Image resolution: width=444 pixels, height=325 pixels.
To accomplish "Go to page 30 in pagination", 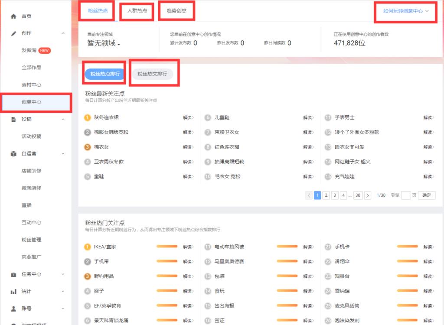I will [x=358, y=195].
